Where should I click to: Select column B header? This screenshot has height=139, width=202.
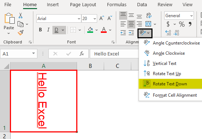(x=91, y=66)
